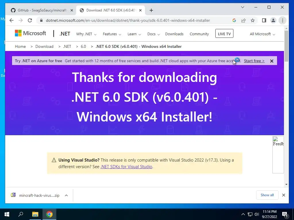
Task: Click the Start free link
Action: pyautogui.click(x=254, y=61)
